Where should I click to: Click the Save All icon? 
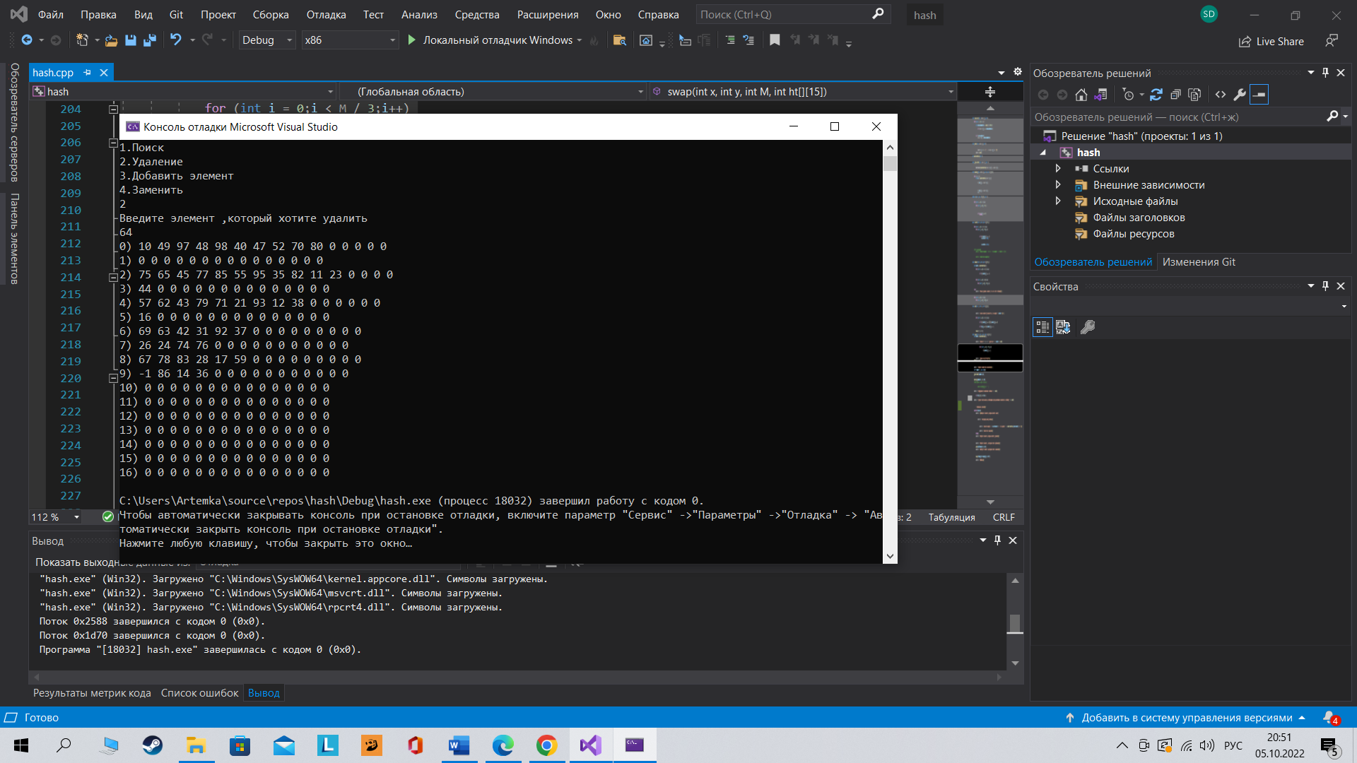(x=149, y=40)
